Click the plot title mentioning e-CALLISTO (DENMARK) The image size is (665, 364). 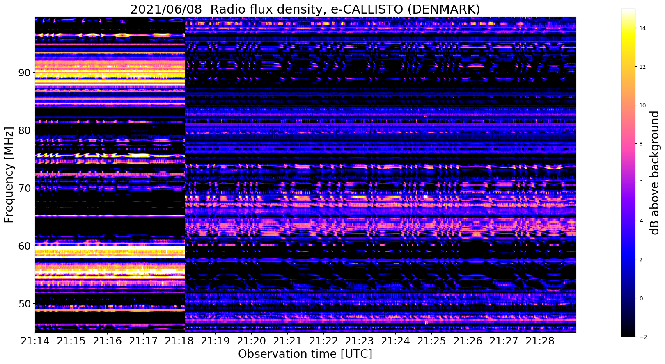tap(305, 9)
